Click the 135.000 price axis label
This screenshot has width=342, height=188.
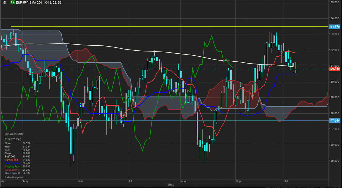[x=334, y=2]
